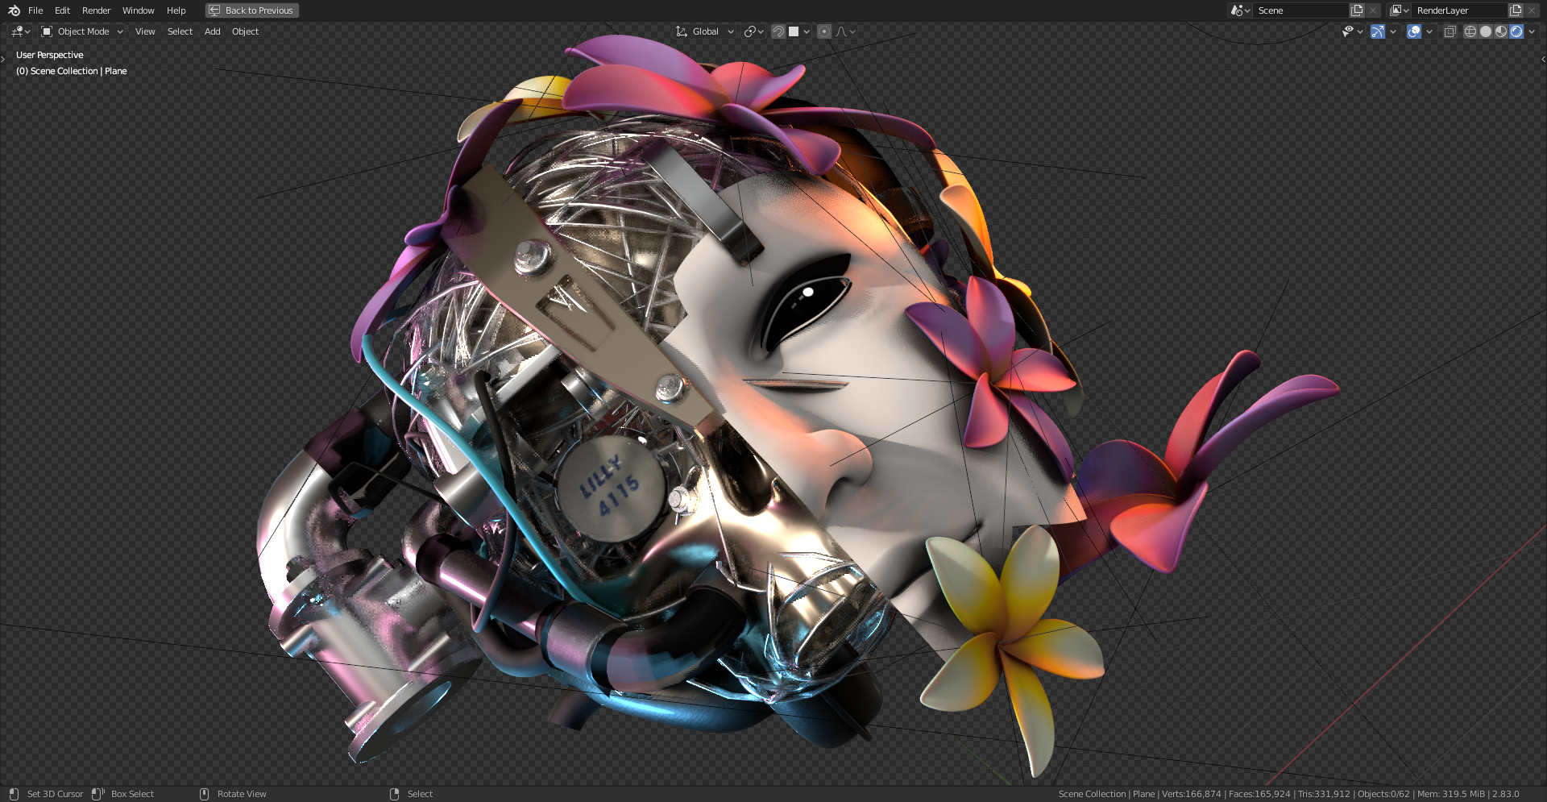The height and width of the screenshot is (802, 1547).
Task: Click the scene statistics in status bar
Action: coord(1288,794)
